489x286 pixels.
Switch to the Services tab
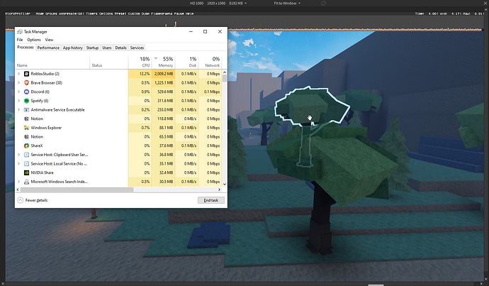[137, 48]
